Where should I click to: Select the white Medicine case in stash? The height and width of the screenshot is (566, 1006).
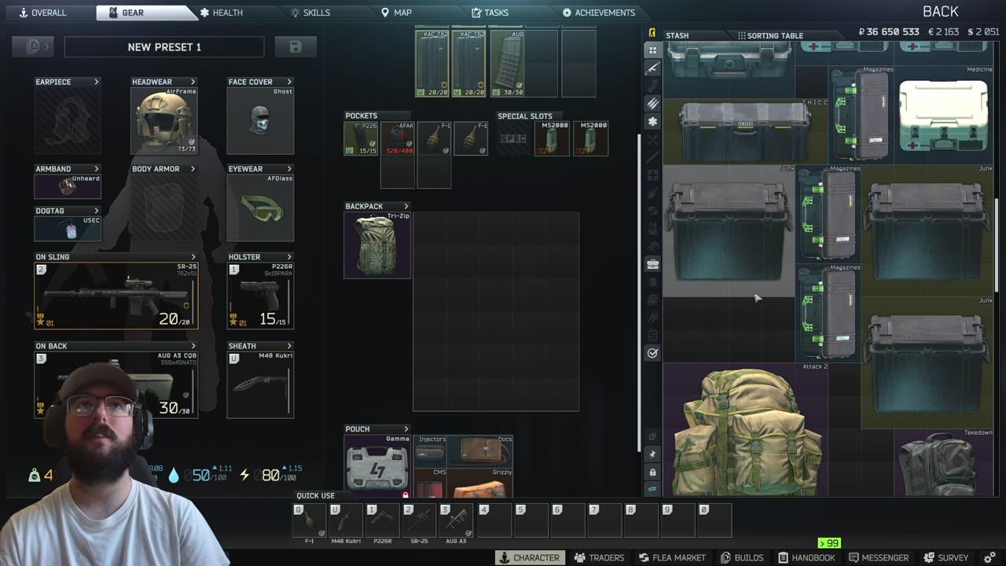click(x=944, y=115)
